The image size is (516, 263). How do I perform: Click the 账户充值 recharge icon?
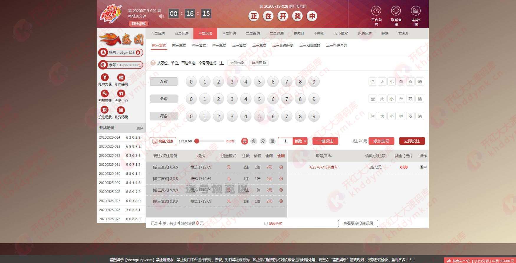tap(105, 77)
